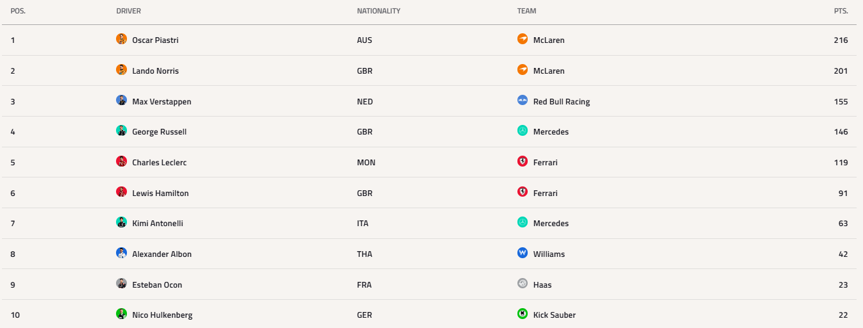Image resolution: width=863 pixels, height=328 pixels.
Task: Click Mercedes logo in George Russell row
Action: coord(523,131)
